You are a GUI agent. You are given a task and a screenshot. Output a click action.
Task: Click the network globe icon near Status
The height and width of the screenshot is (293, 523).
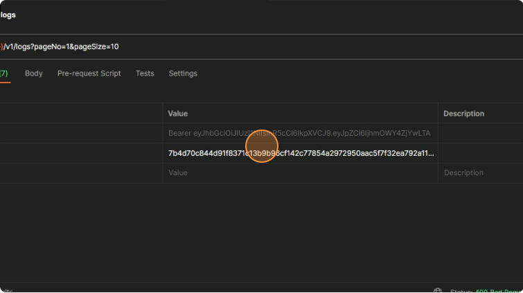pyautogui.click(x=438, y=290)
